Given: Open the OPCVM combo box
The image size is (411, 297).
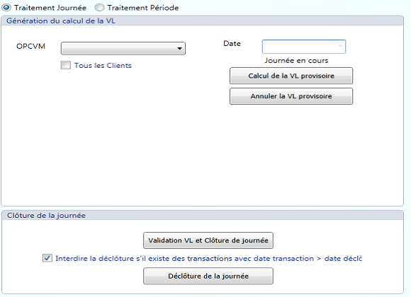Looking at the screenshot, I should pos(123,48).
